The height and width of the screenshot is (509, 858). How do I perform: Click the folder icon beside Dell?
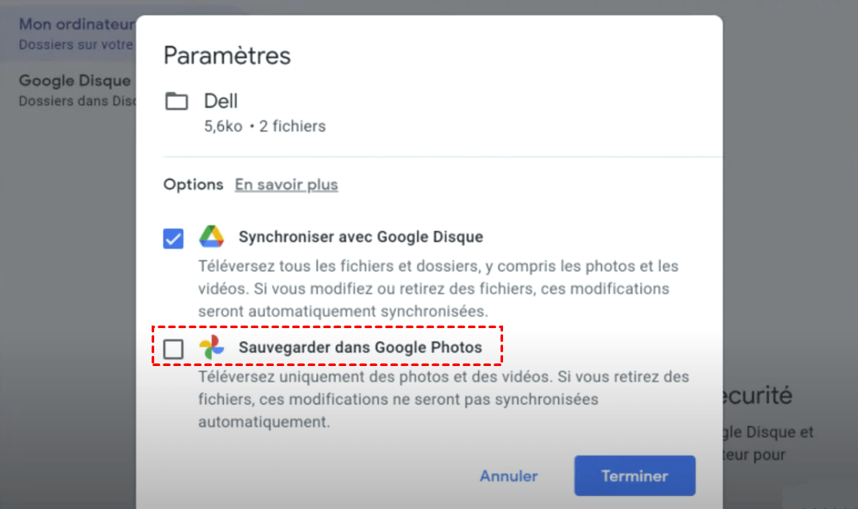coord(177,102)
